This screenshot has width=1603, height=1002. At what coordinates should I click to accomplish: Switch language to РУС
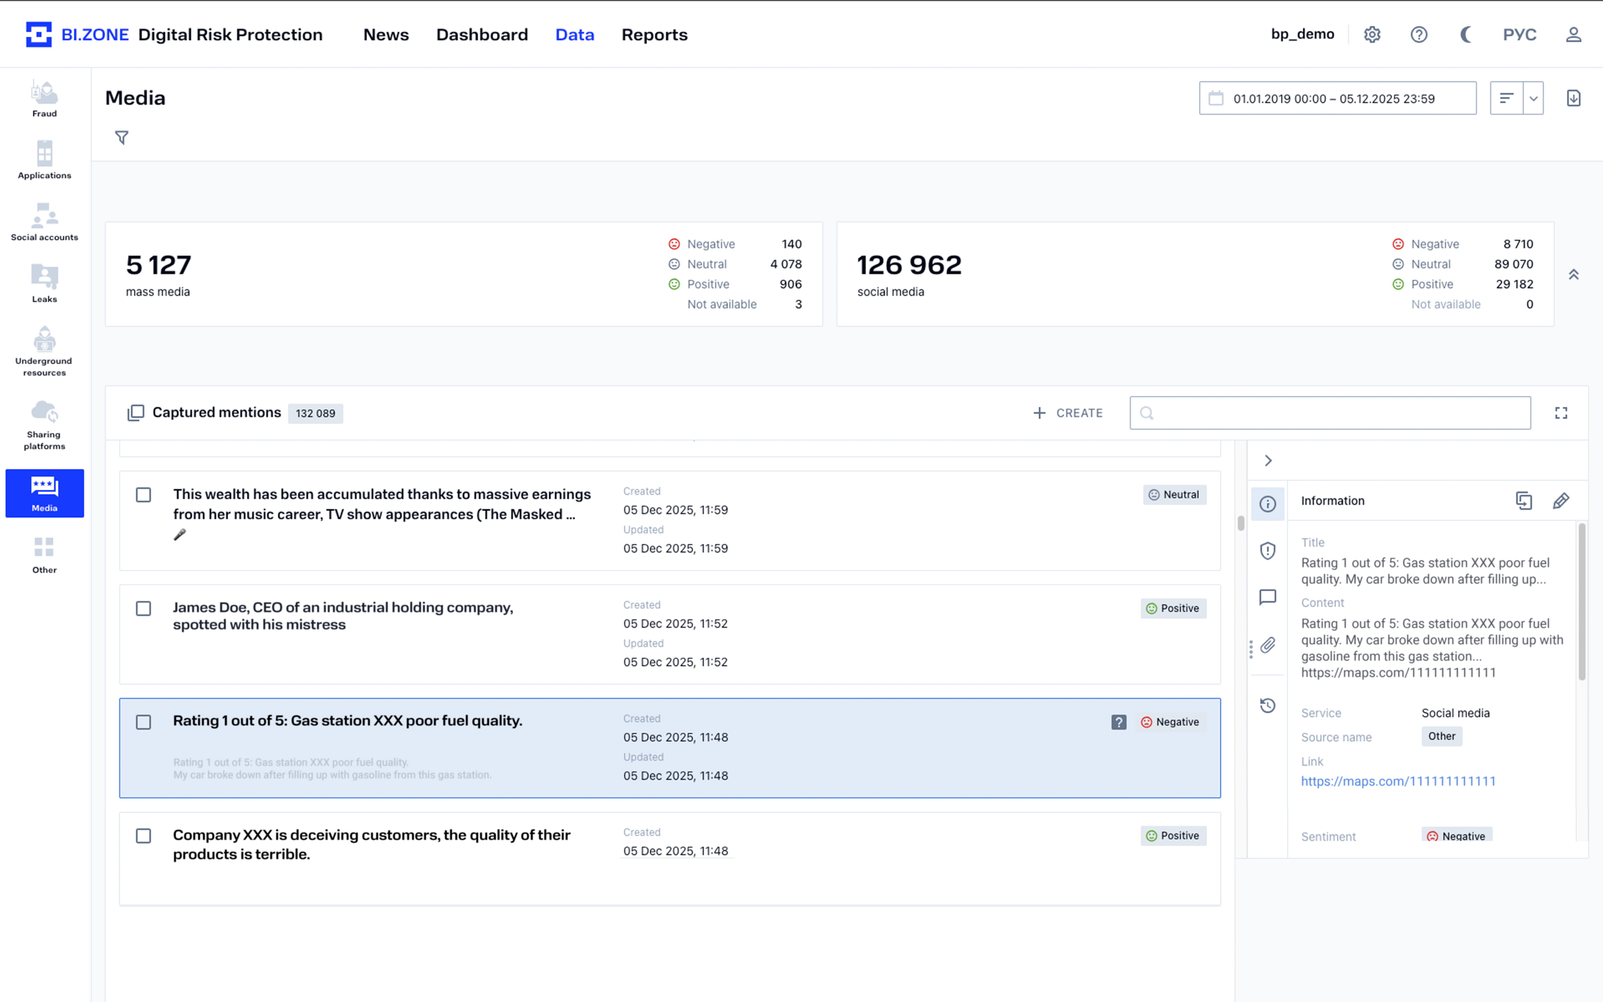[x=1520, y=34]
